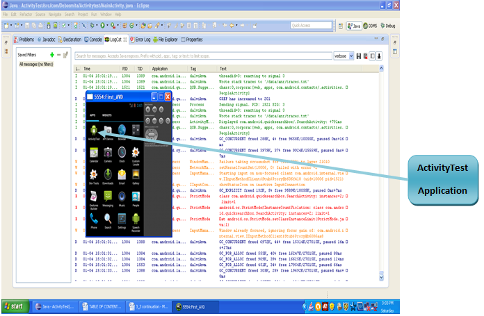Open Clock app in emulator

point(122,155)
